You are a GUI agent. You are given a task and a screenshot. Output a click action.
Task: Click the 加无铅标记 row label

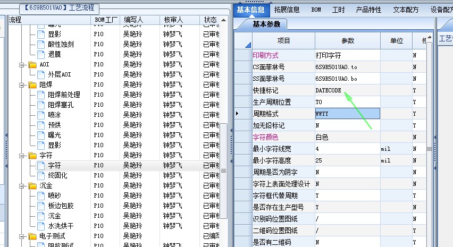269,125
